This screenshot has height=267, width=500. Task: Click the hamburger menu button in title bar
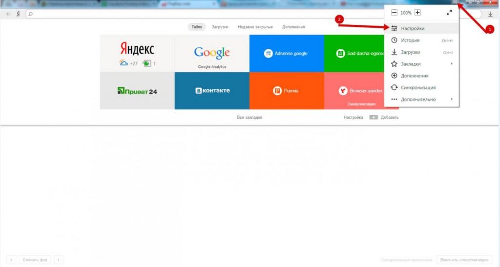pos(455,2)
